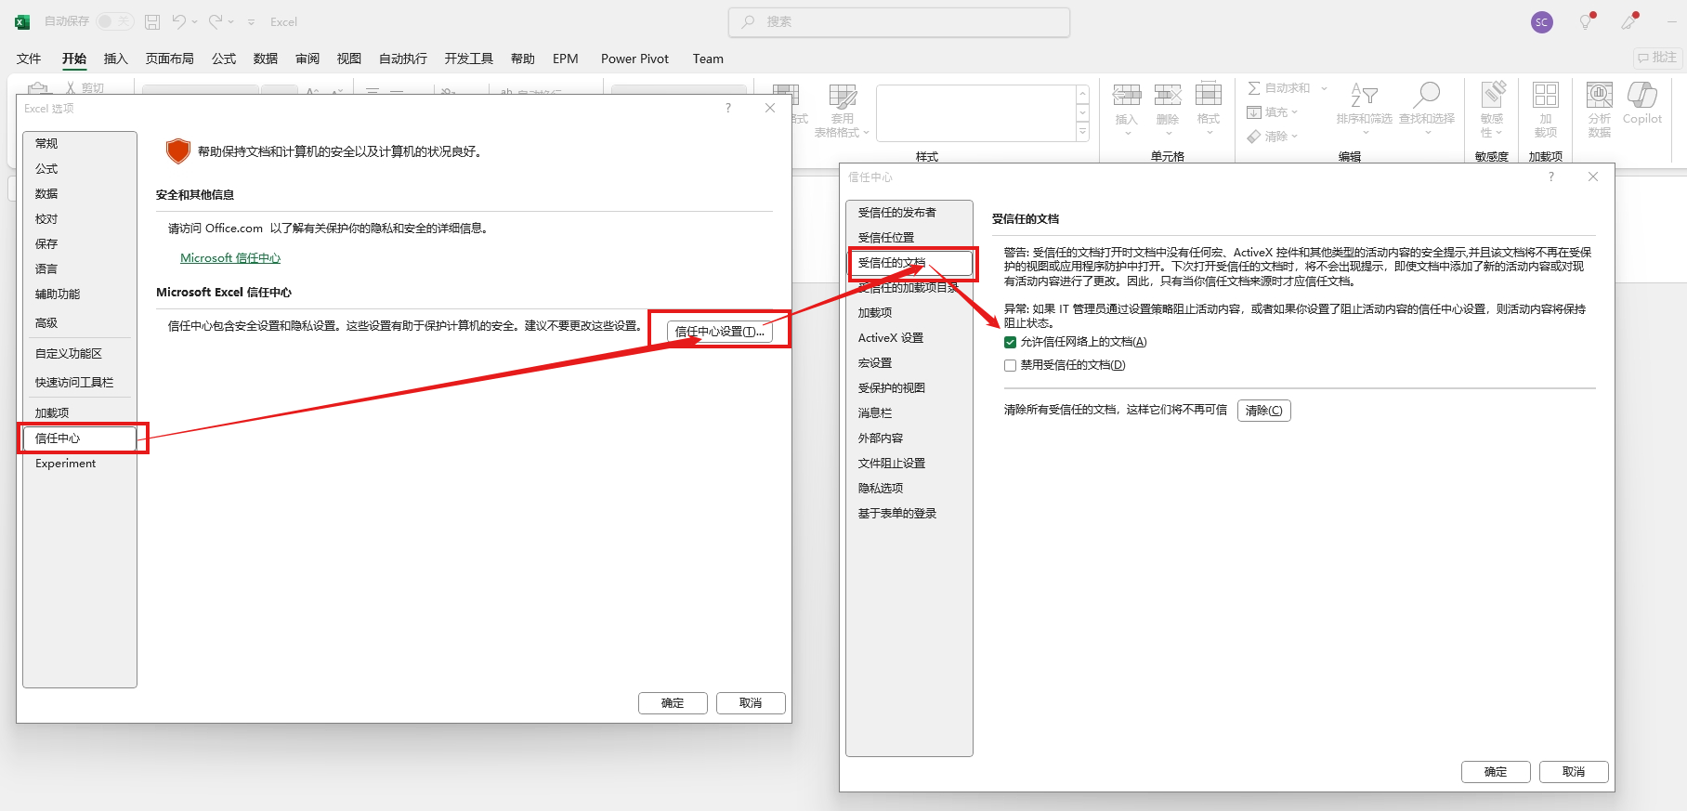Click 取消 in 信任中心 dialog
1687x811 pixels.
pyautogui.click(x=1574, y=771)
